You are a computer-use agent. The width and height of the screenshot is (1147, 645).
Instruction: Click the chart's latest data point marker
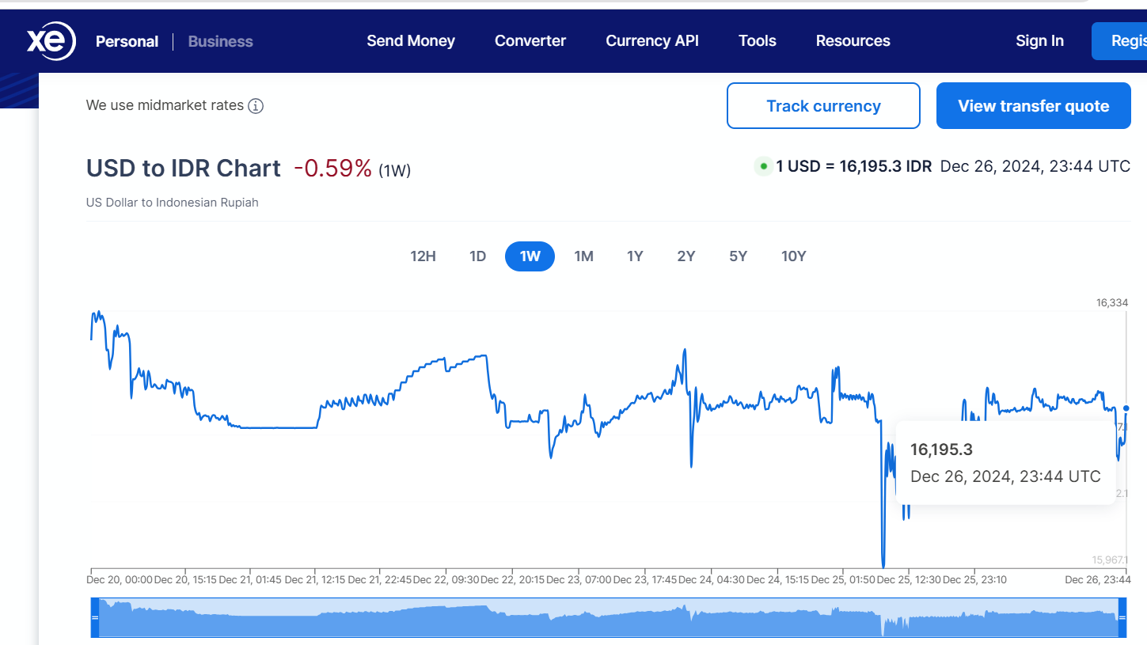click(x=1126, y=408)
